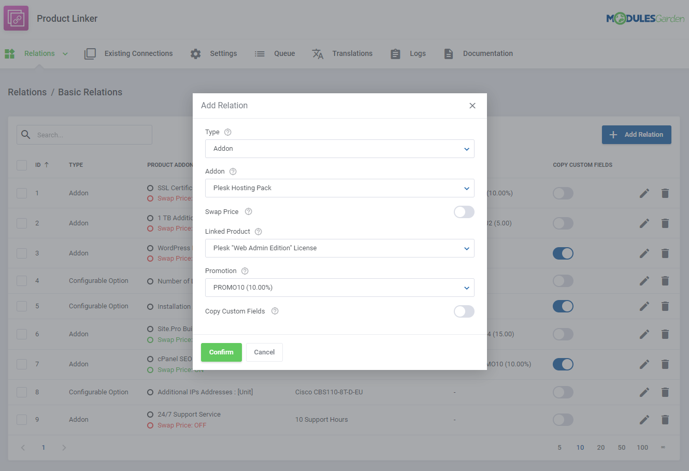The height and width of the screenshot is (471, 689).
Task: Open the Addon dropdown showing Plesk Hosting Pack
Action: coord(340,188)
